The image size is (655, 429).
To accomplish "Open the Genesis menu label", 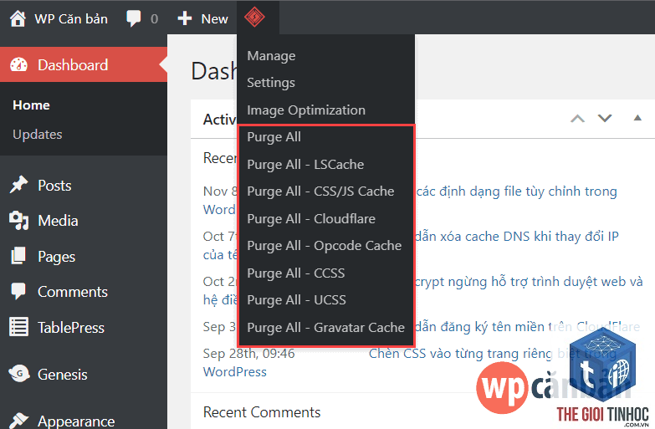I will pyautogui.click(x=63, y=375).
